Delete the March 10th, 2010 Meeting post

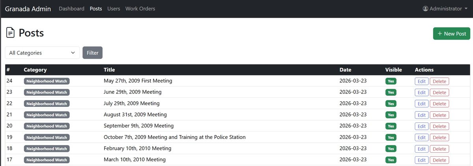tap(439, 160)
